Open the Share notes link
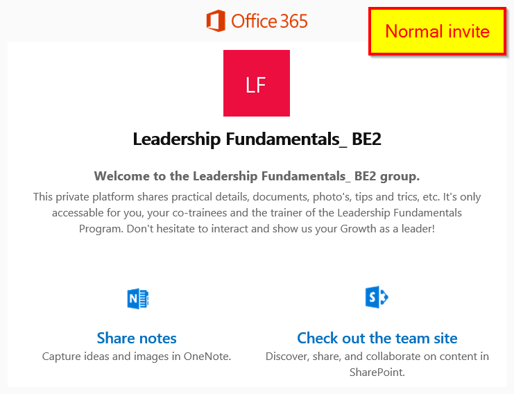514x394 pixels. (x=137, y=339)
